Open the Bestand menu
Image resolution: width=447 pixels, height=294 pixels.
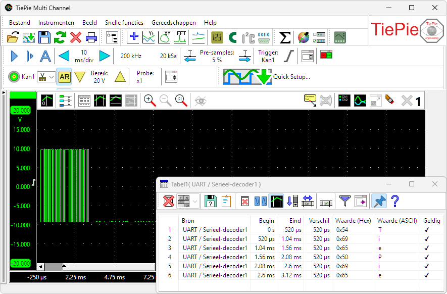19,23
